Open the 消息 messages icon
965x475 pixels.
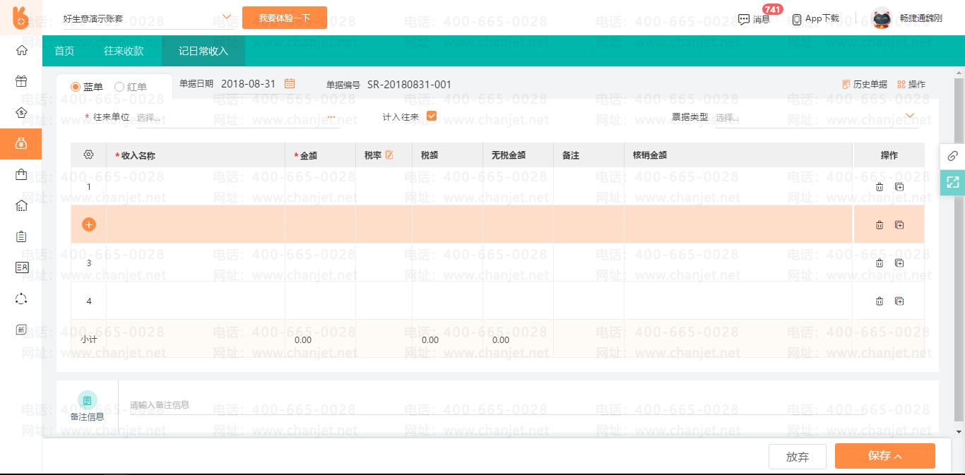[x=744, y=19]
